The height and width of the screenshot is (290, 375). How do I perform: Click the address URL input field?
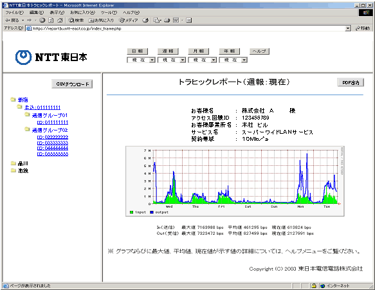pyautogui.click(x=188, y=28)
